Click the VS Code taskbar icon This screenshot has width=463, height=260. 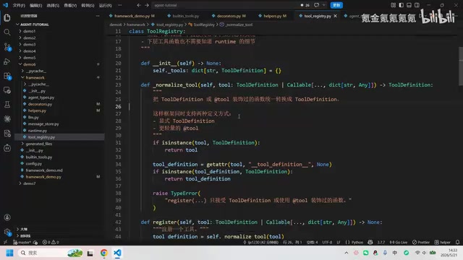click(x=117, y=253)
